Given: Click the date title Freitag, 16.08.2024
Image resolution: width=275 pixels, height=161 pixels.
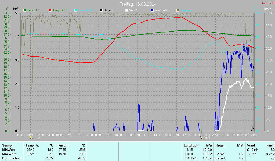Looking at the screenshot, I should (138, 4).
